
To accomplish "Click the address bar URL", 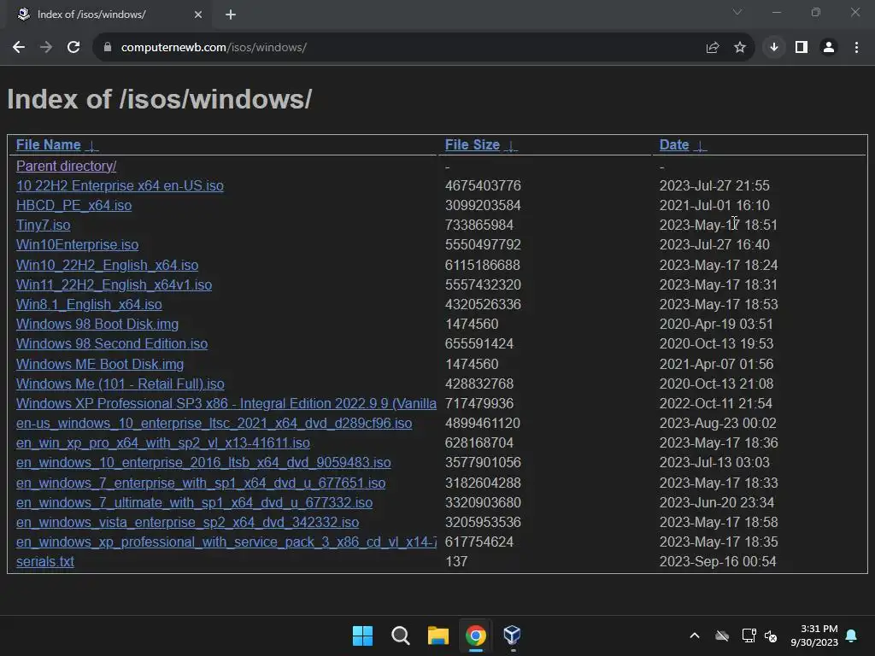I will [x=214, y=48].
